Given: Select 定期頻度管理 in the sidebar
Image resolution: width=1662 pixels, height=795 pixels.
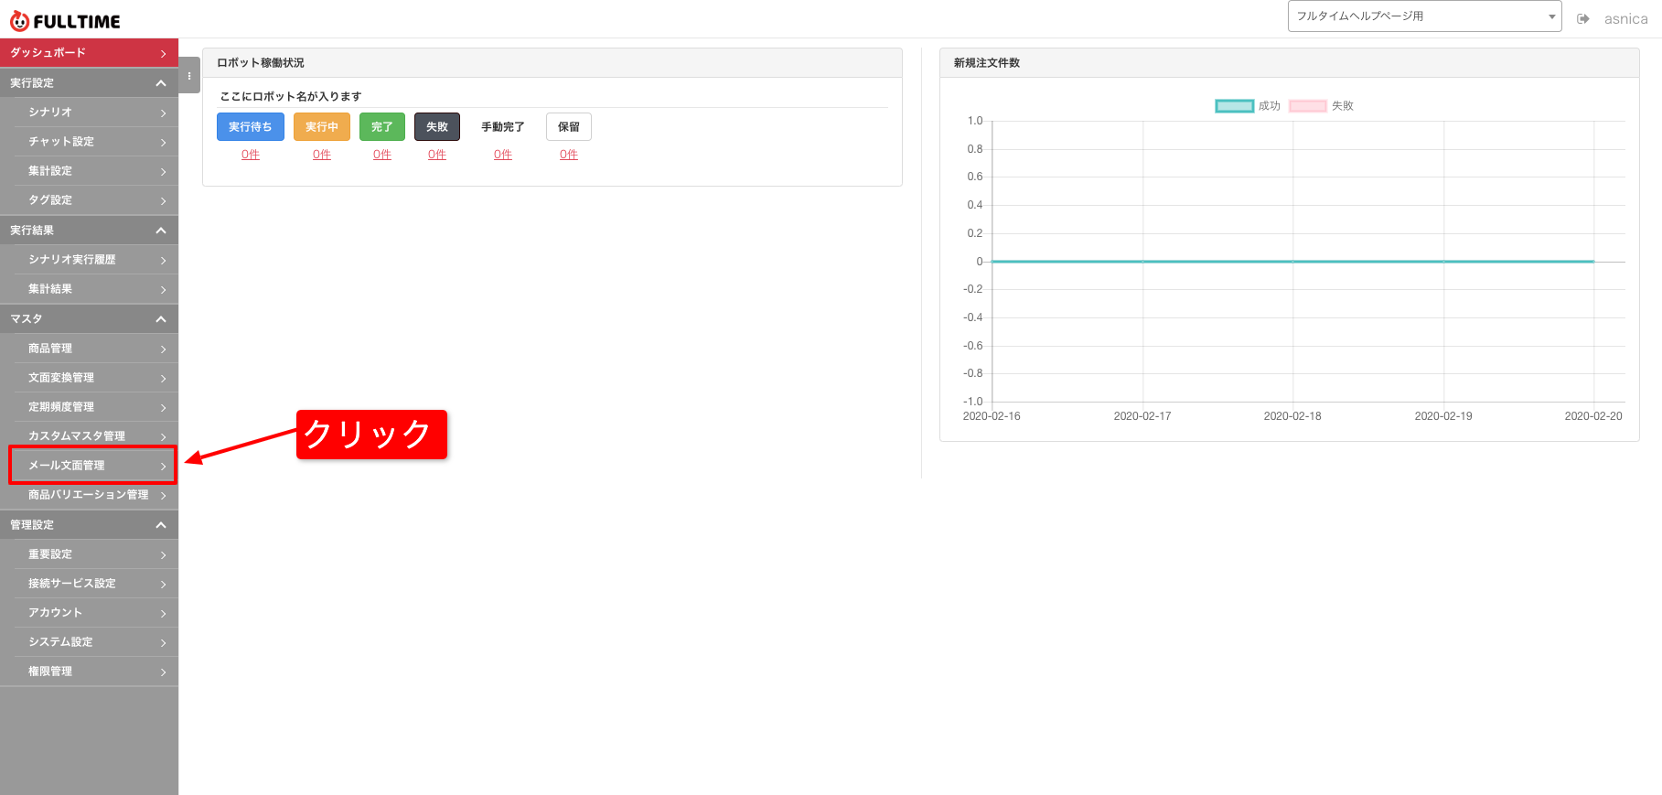Looking at the screenshot, I should [x=89, y=407].
